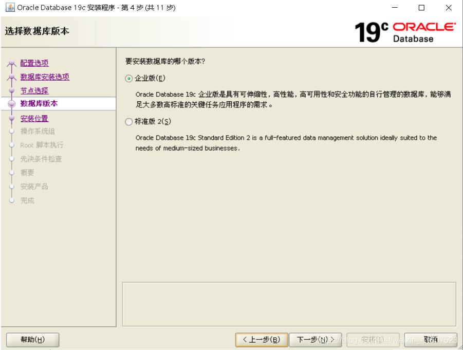Click the 完成 step text
Screen dimensions: 463x350
(27, 200)
